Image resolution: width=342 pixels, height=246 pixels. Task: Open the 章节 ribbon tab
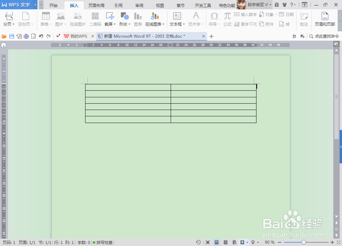180,5
